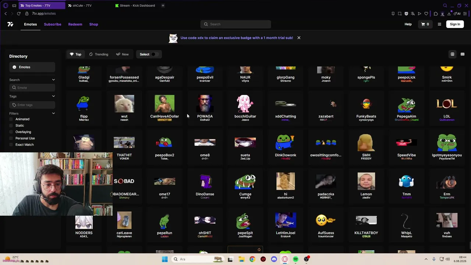This screenshot has width=471, height=265.
Task: Dismiss the xdx promo banner
Action: click(x=299, y=38)
